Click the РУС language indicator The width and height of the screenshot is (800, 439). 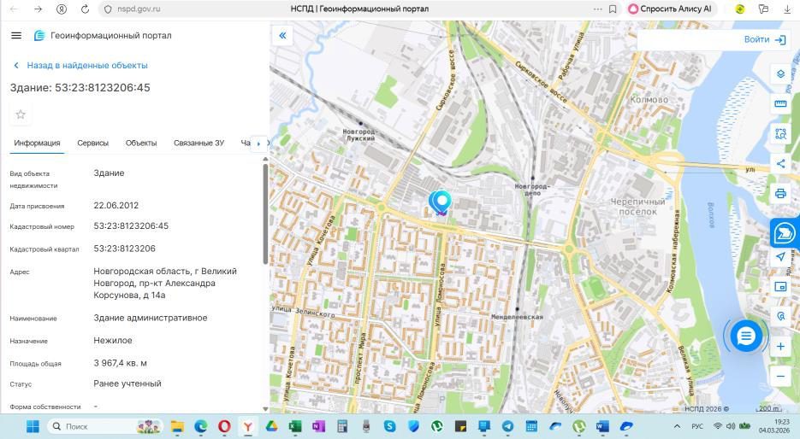coord(697,426)
